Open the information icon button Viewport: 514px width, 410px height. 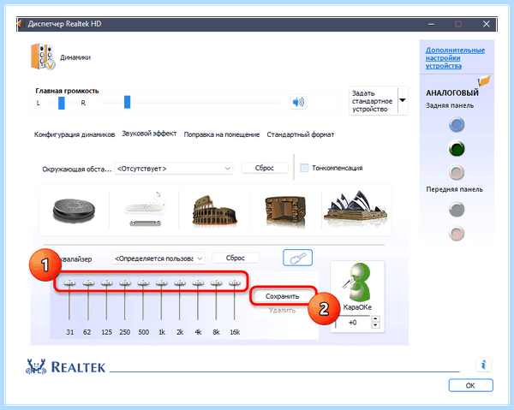pos(483,365)
